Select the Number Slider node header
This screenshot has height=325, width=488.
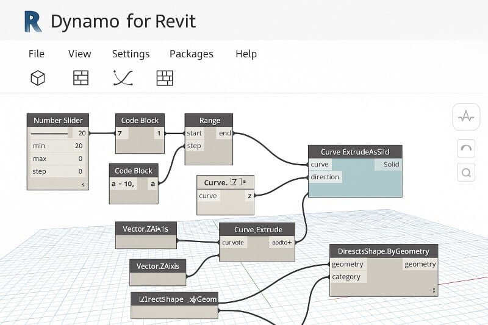[58, 120]
